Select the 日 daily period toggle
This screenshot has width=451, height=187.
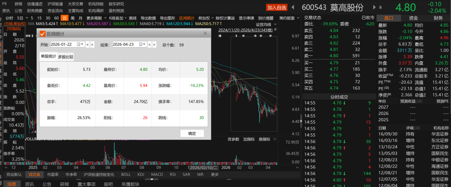(x=64, y=18)
